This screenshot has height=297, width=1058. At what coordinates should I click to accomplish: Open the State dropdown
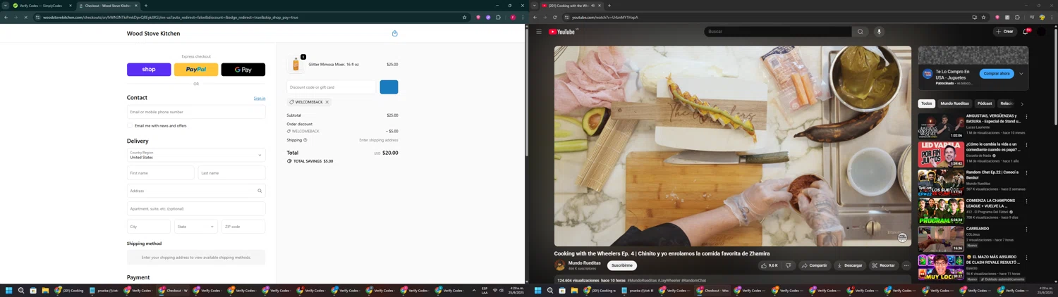coord(196,227)
